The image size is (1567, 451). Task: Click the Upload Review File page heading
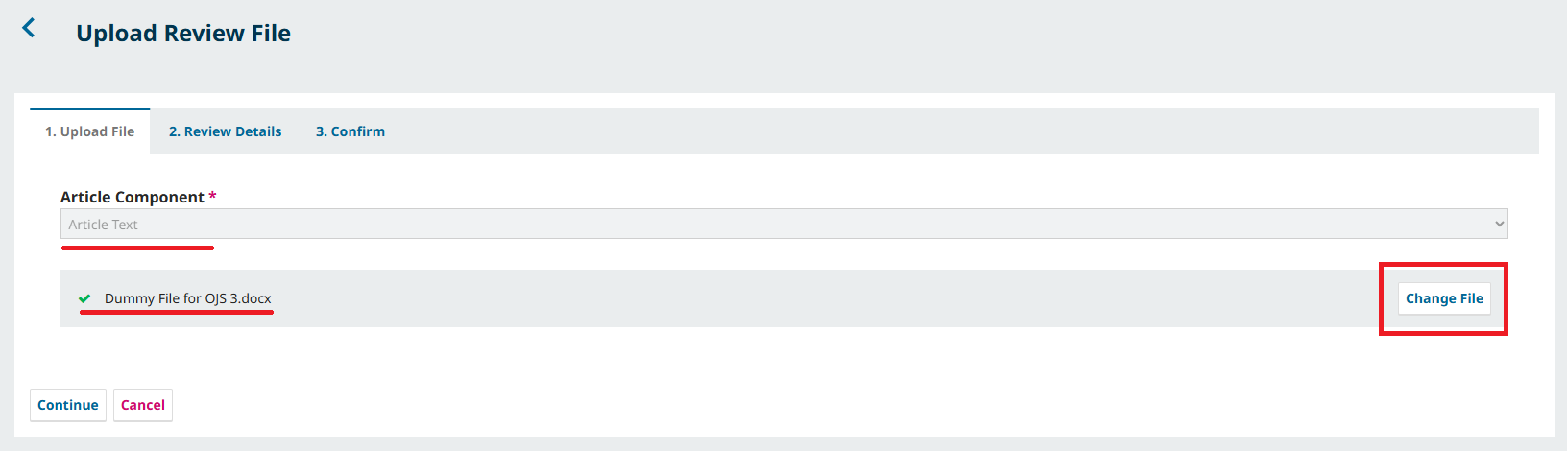(183, 34)
